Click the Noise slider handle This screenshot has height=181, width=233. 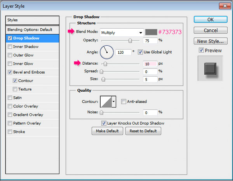[x=101, y=113]
